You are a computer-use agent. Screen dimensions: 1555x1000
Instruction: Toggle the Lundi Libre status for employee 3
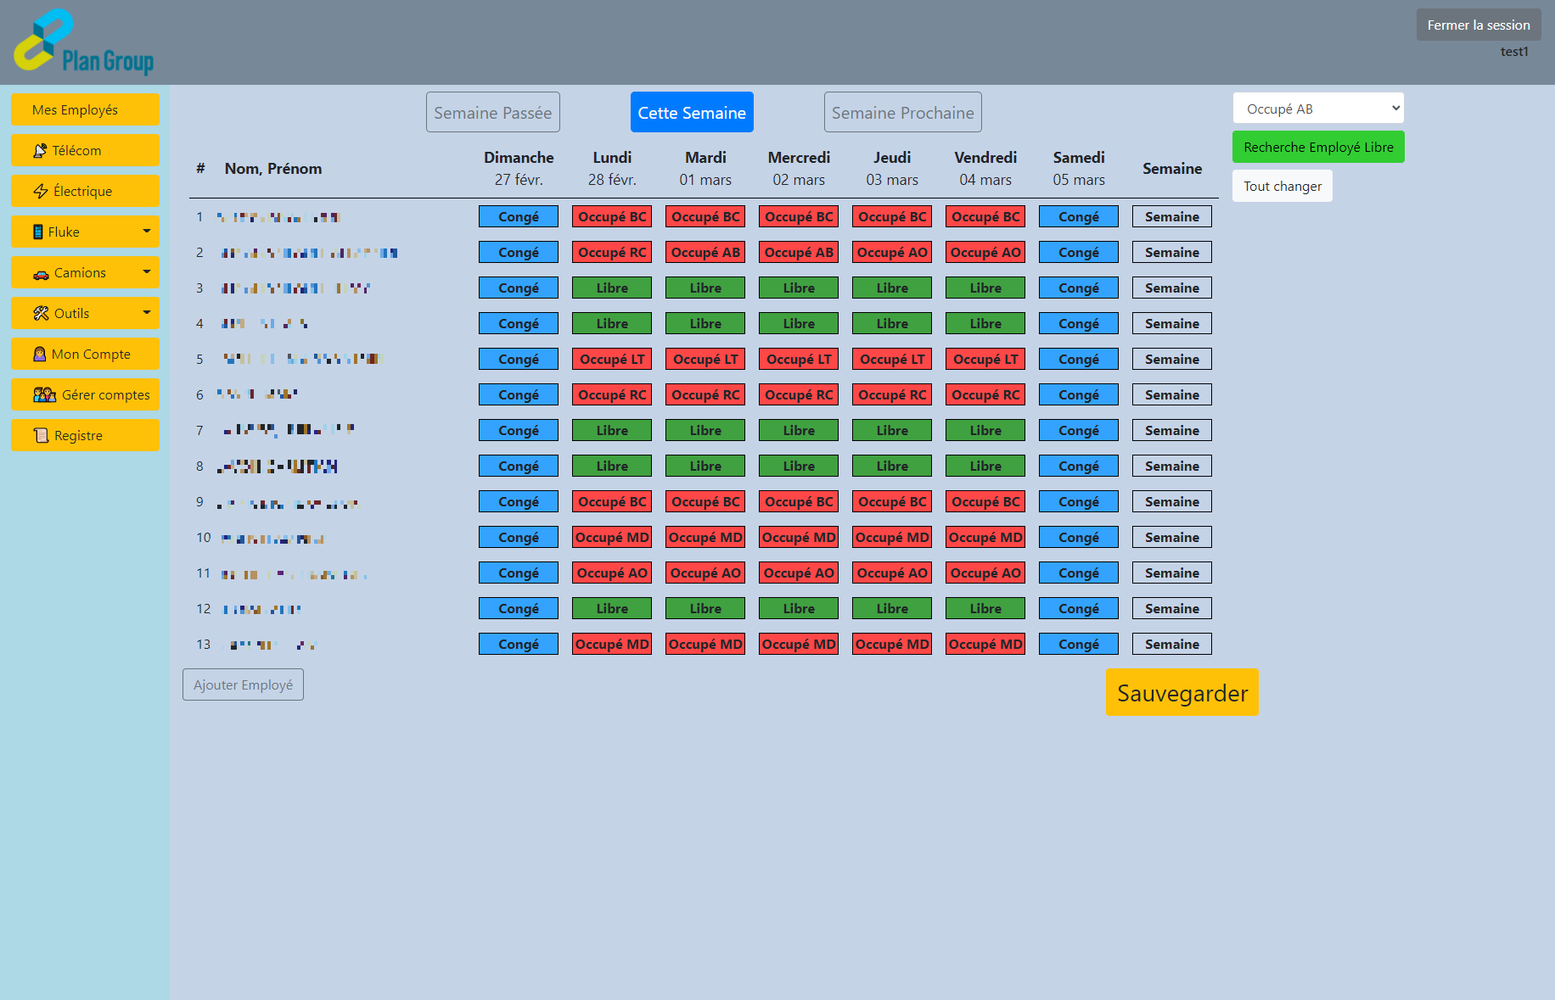(x=611, y=288)
